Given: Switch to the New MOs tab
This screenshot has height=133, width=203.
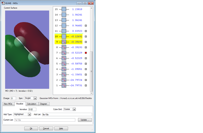Looking at the screenshot, I should point(8,104).
